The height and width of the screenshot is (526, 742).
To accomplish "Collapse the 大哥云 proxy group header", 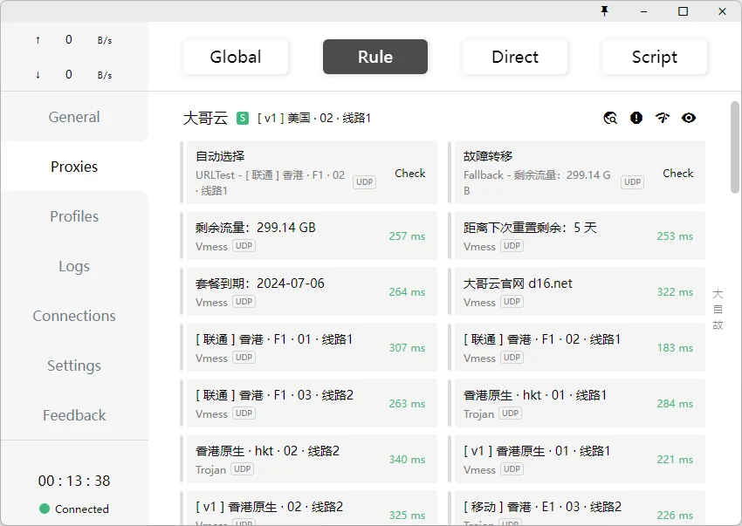I will coord(205,118).
